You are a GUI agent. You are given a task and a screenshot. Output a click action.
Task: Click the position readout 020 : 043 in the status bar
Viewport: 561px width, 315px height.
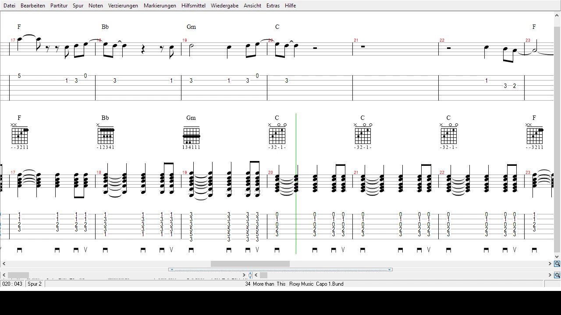coord(12,284)
